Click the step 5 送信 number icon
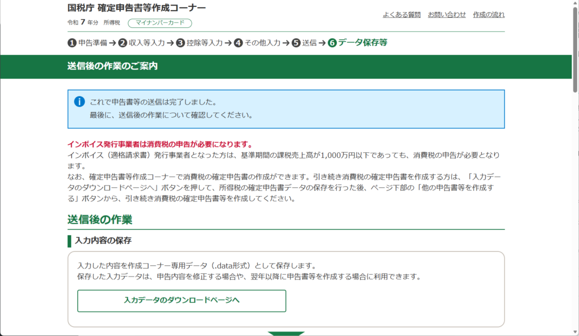The height and width of the screenshot is (336, 579). [x=296, y=42]
